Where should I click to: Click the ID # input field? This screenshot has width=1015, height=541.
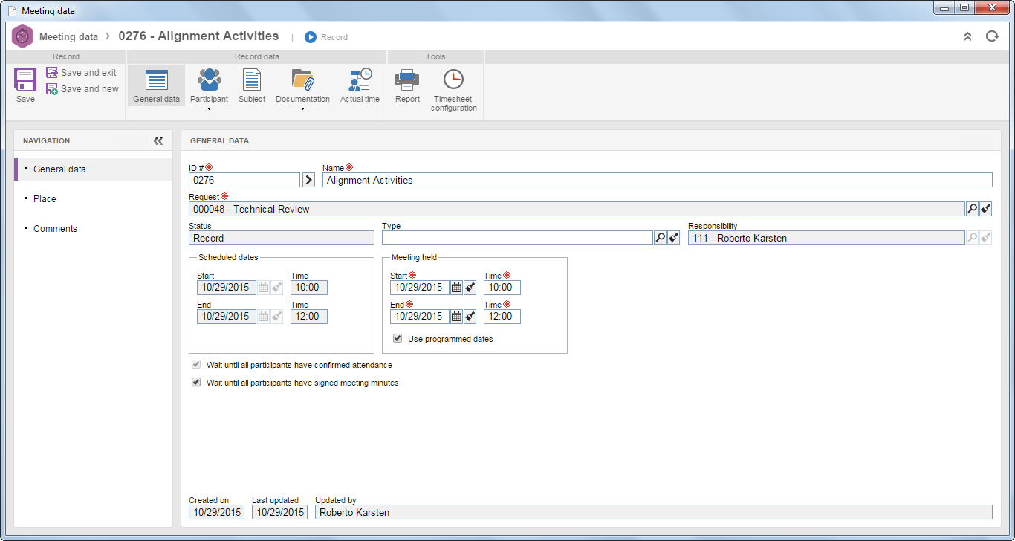(244, 180)
